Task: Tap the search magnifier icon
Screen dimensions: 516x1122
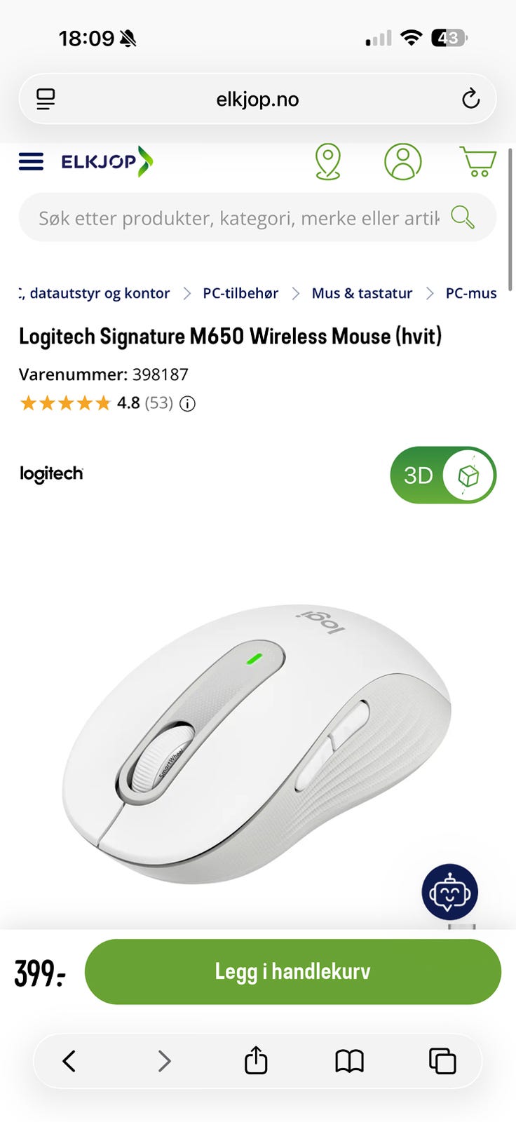Action: (x=463, y=217)
